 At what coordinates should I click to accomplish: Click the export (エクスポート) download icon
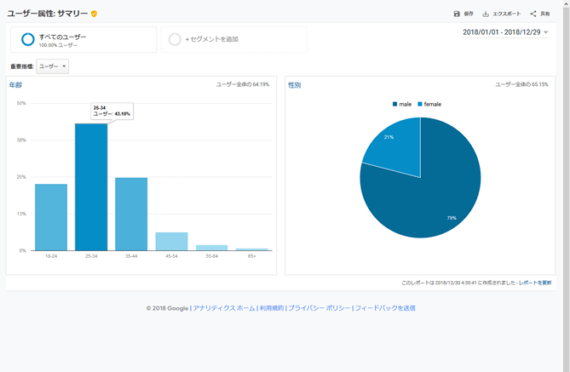(486, 14)
